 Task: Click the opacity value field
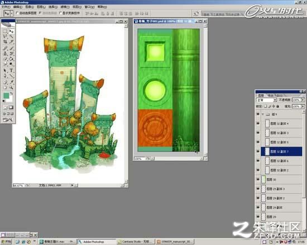[x=296, y=100]
